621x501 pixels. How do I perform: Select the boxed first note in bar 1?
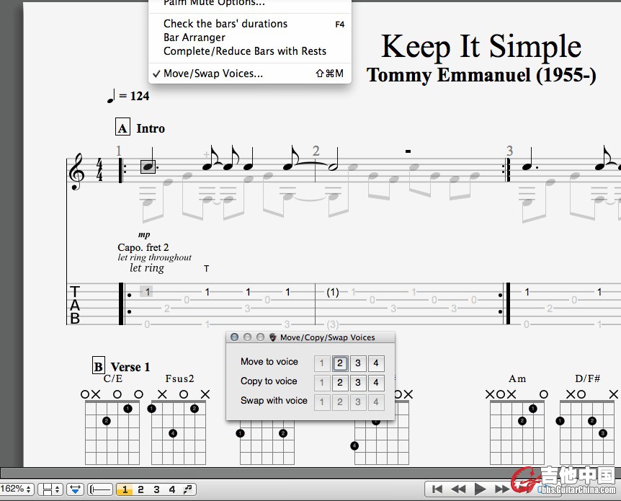coord(148,167)
